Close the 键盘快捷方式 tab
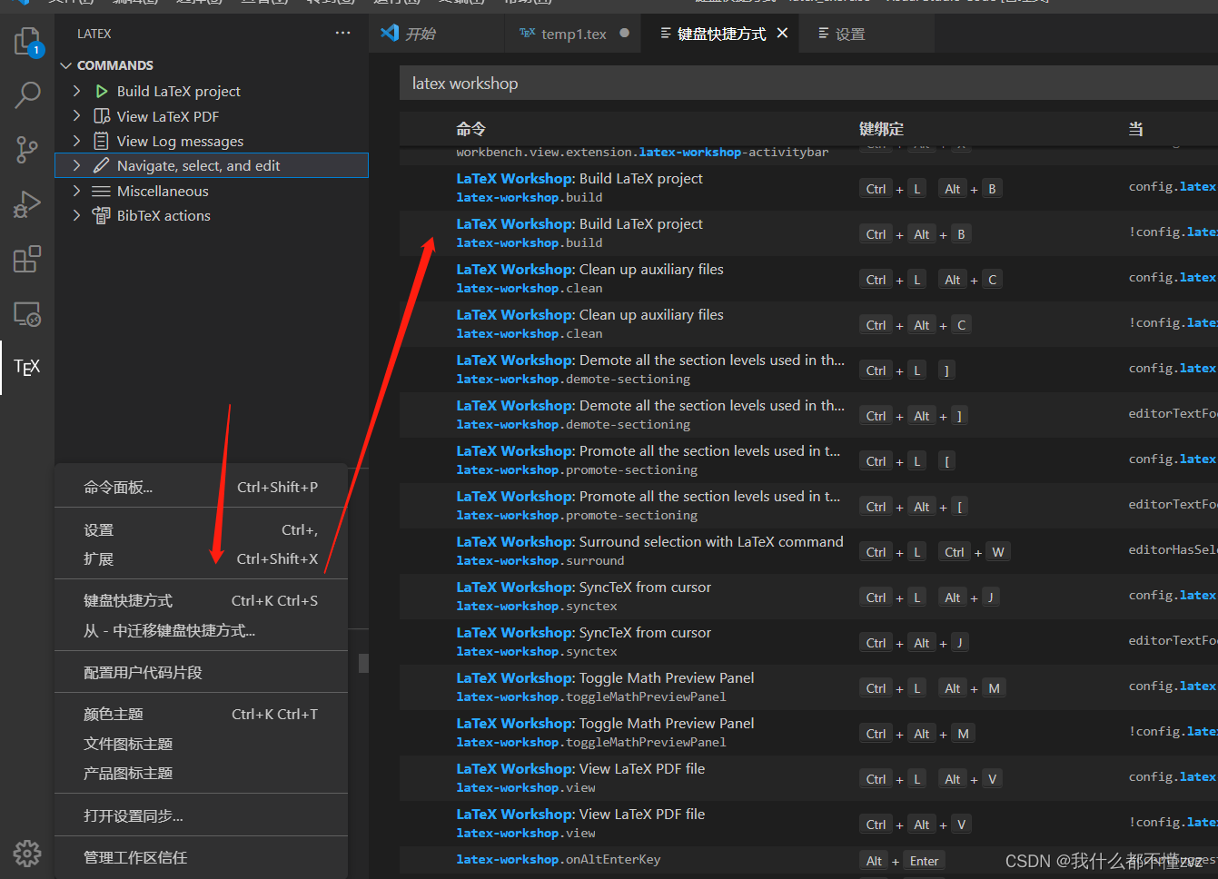Image resolution: width=1218 pixels, height=879 pixels. point(782,33)
